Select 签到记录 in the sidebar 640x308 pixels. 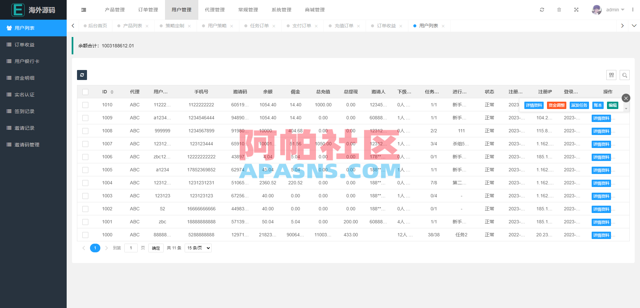25,111
